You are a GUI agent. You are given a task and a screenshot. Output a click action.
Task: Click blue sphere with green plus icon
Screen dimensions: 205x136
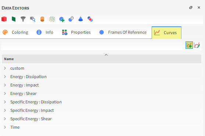point(61,19)
